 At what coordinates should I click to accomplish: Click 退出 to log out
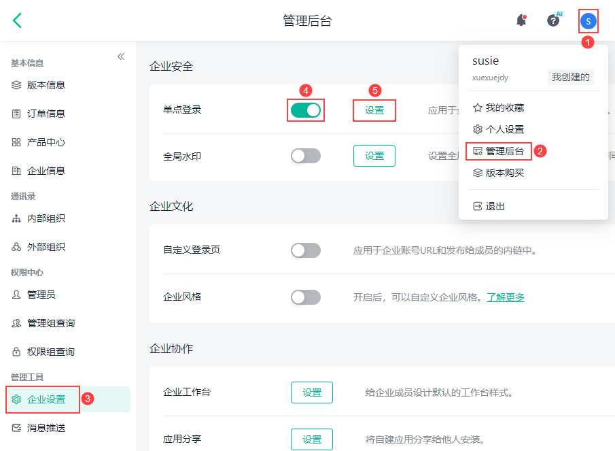tap(495, 206)
